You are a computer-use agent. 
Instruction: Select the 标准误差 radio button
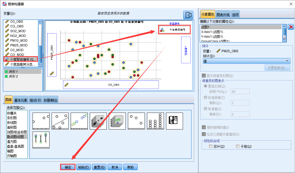205,98
